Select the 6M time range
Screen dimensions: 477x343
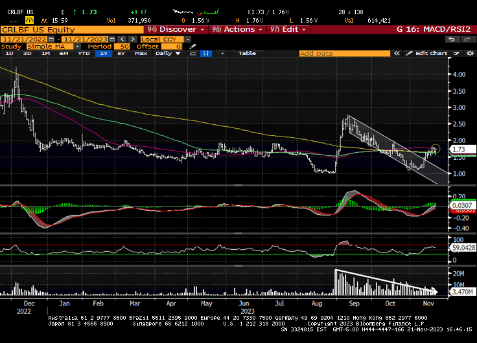64,54
